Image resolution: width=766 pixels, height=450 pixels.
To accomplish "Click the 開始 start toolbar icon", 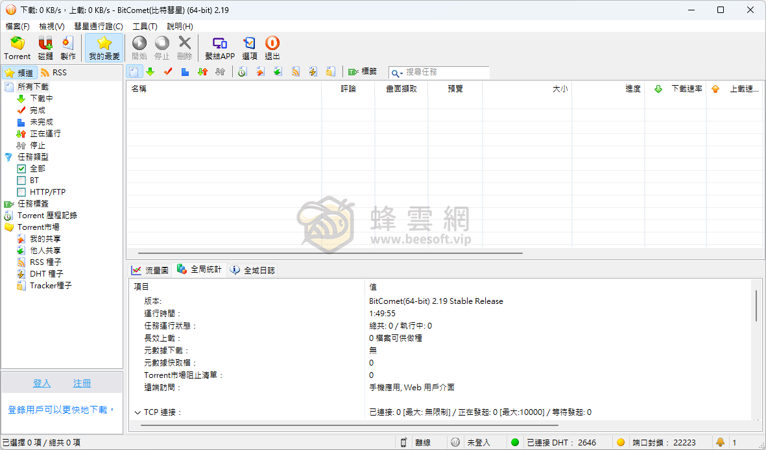I will point(139,48).
